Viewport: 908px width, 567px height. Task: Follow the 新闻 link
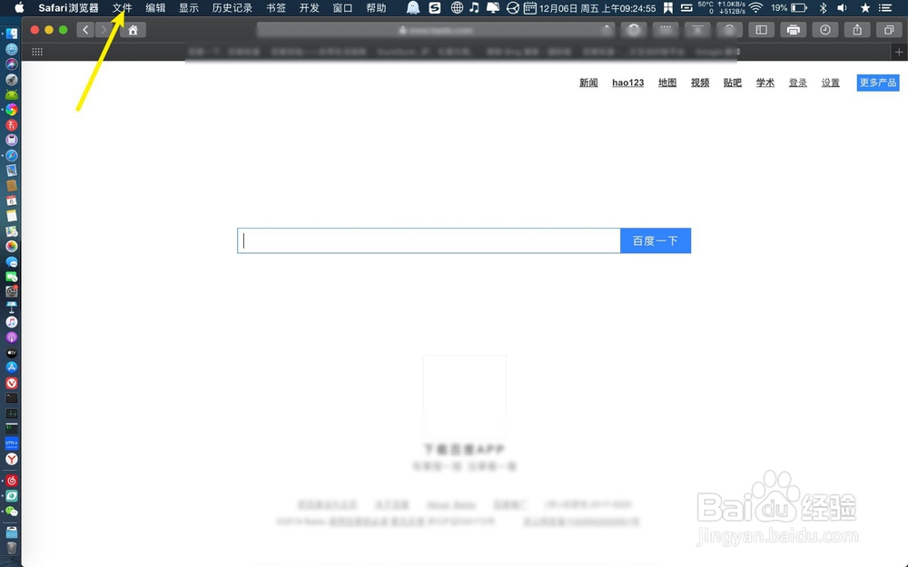point(588,83)
